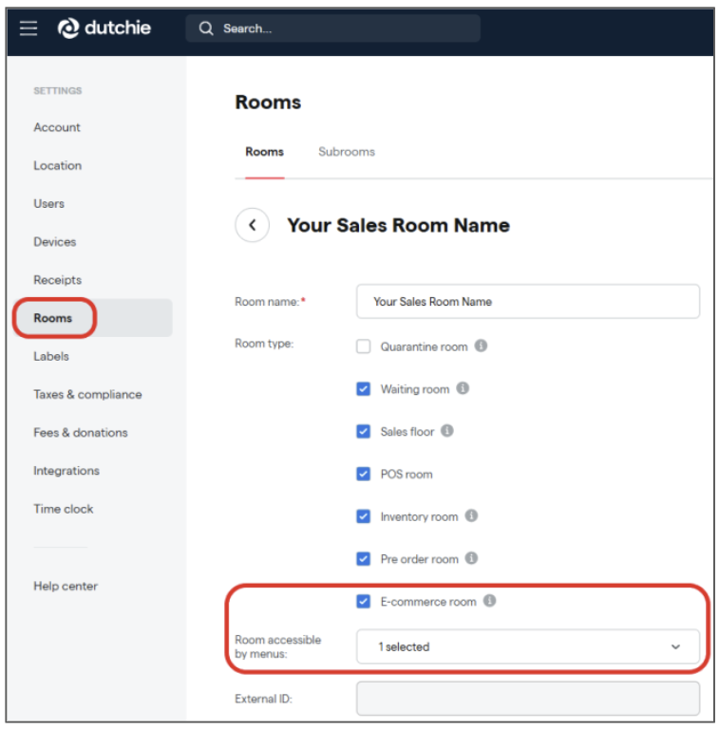Show info icon beside Inventory room
The width and height of the screenshot is (719, 729).
point(471,516)
